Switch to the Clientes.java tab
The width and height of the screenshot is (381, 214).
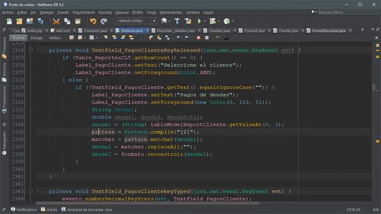(219, 31)
